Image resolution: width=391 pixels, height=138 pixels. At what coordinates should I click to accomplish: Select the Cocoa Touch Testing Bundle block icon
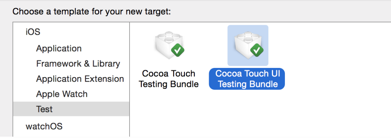(x=169, y=45)
